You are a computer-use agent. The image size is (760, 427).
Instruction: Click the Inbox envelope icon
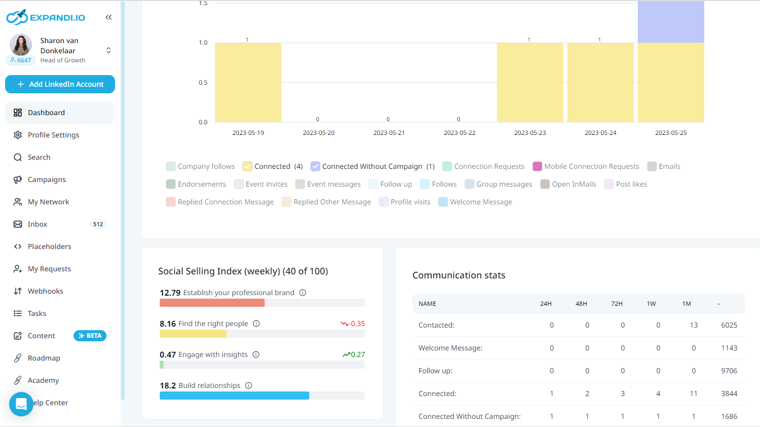pyautogui.click(x=18, y=224)
